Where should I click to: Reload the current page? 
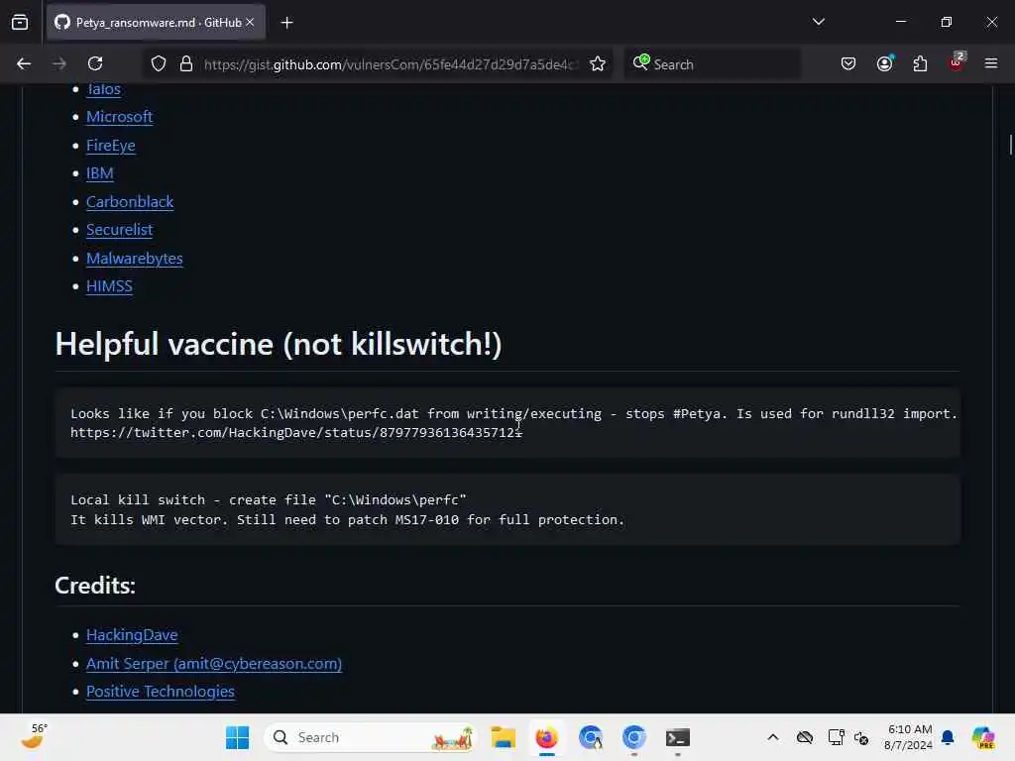click(95, 63)
